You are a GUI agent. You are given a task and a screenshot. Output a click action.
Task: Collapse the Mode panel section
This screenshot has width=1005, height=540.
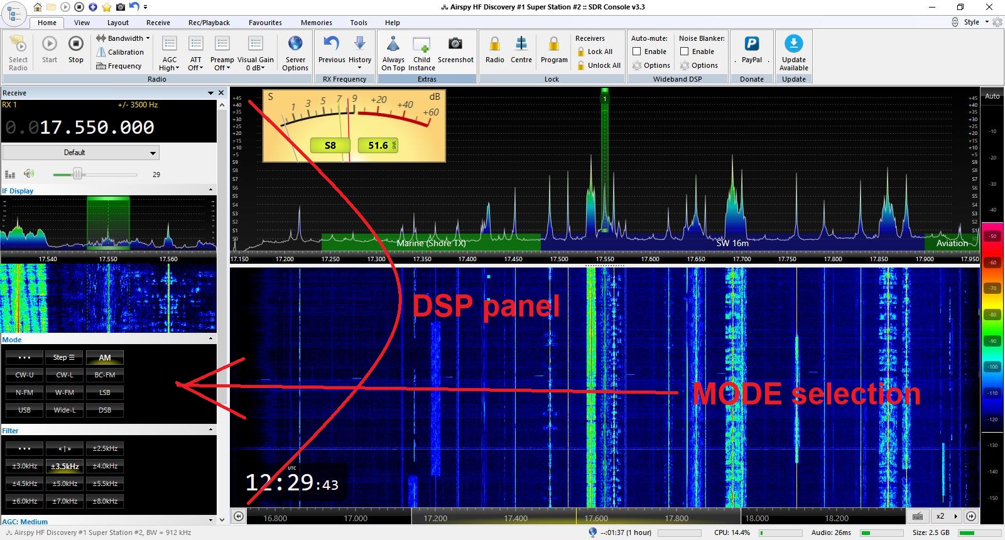pyautogui.click(x=210, y=339)
